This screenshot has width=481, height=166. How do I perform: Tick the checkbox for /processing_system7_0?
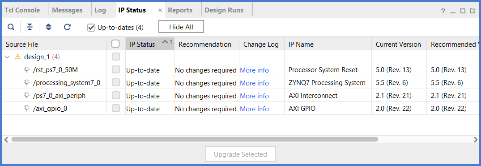click(115, 83)
